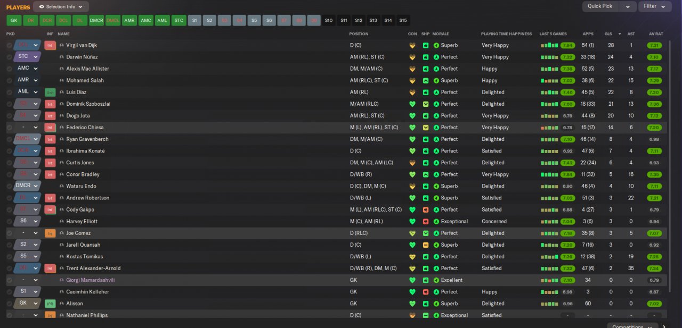Toggle the picked checkbox for Darwin Núñez
The width and height of the screenshot is (682, 328).
tap(9, 57)
